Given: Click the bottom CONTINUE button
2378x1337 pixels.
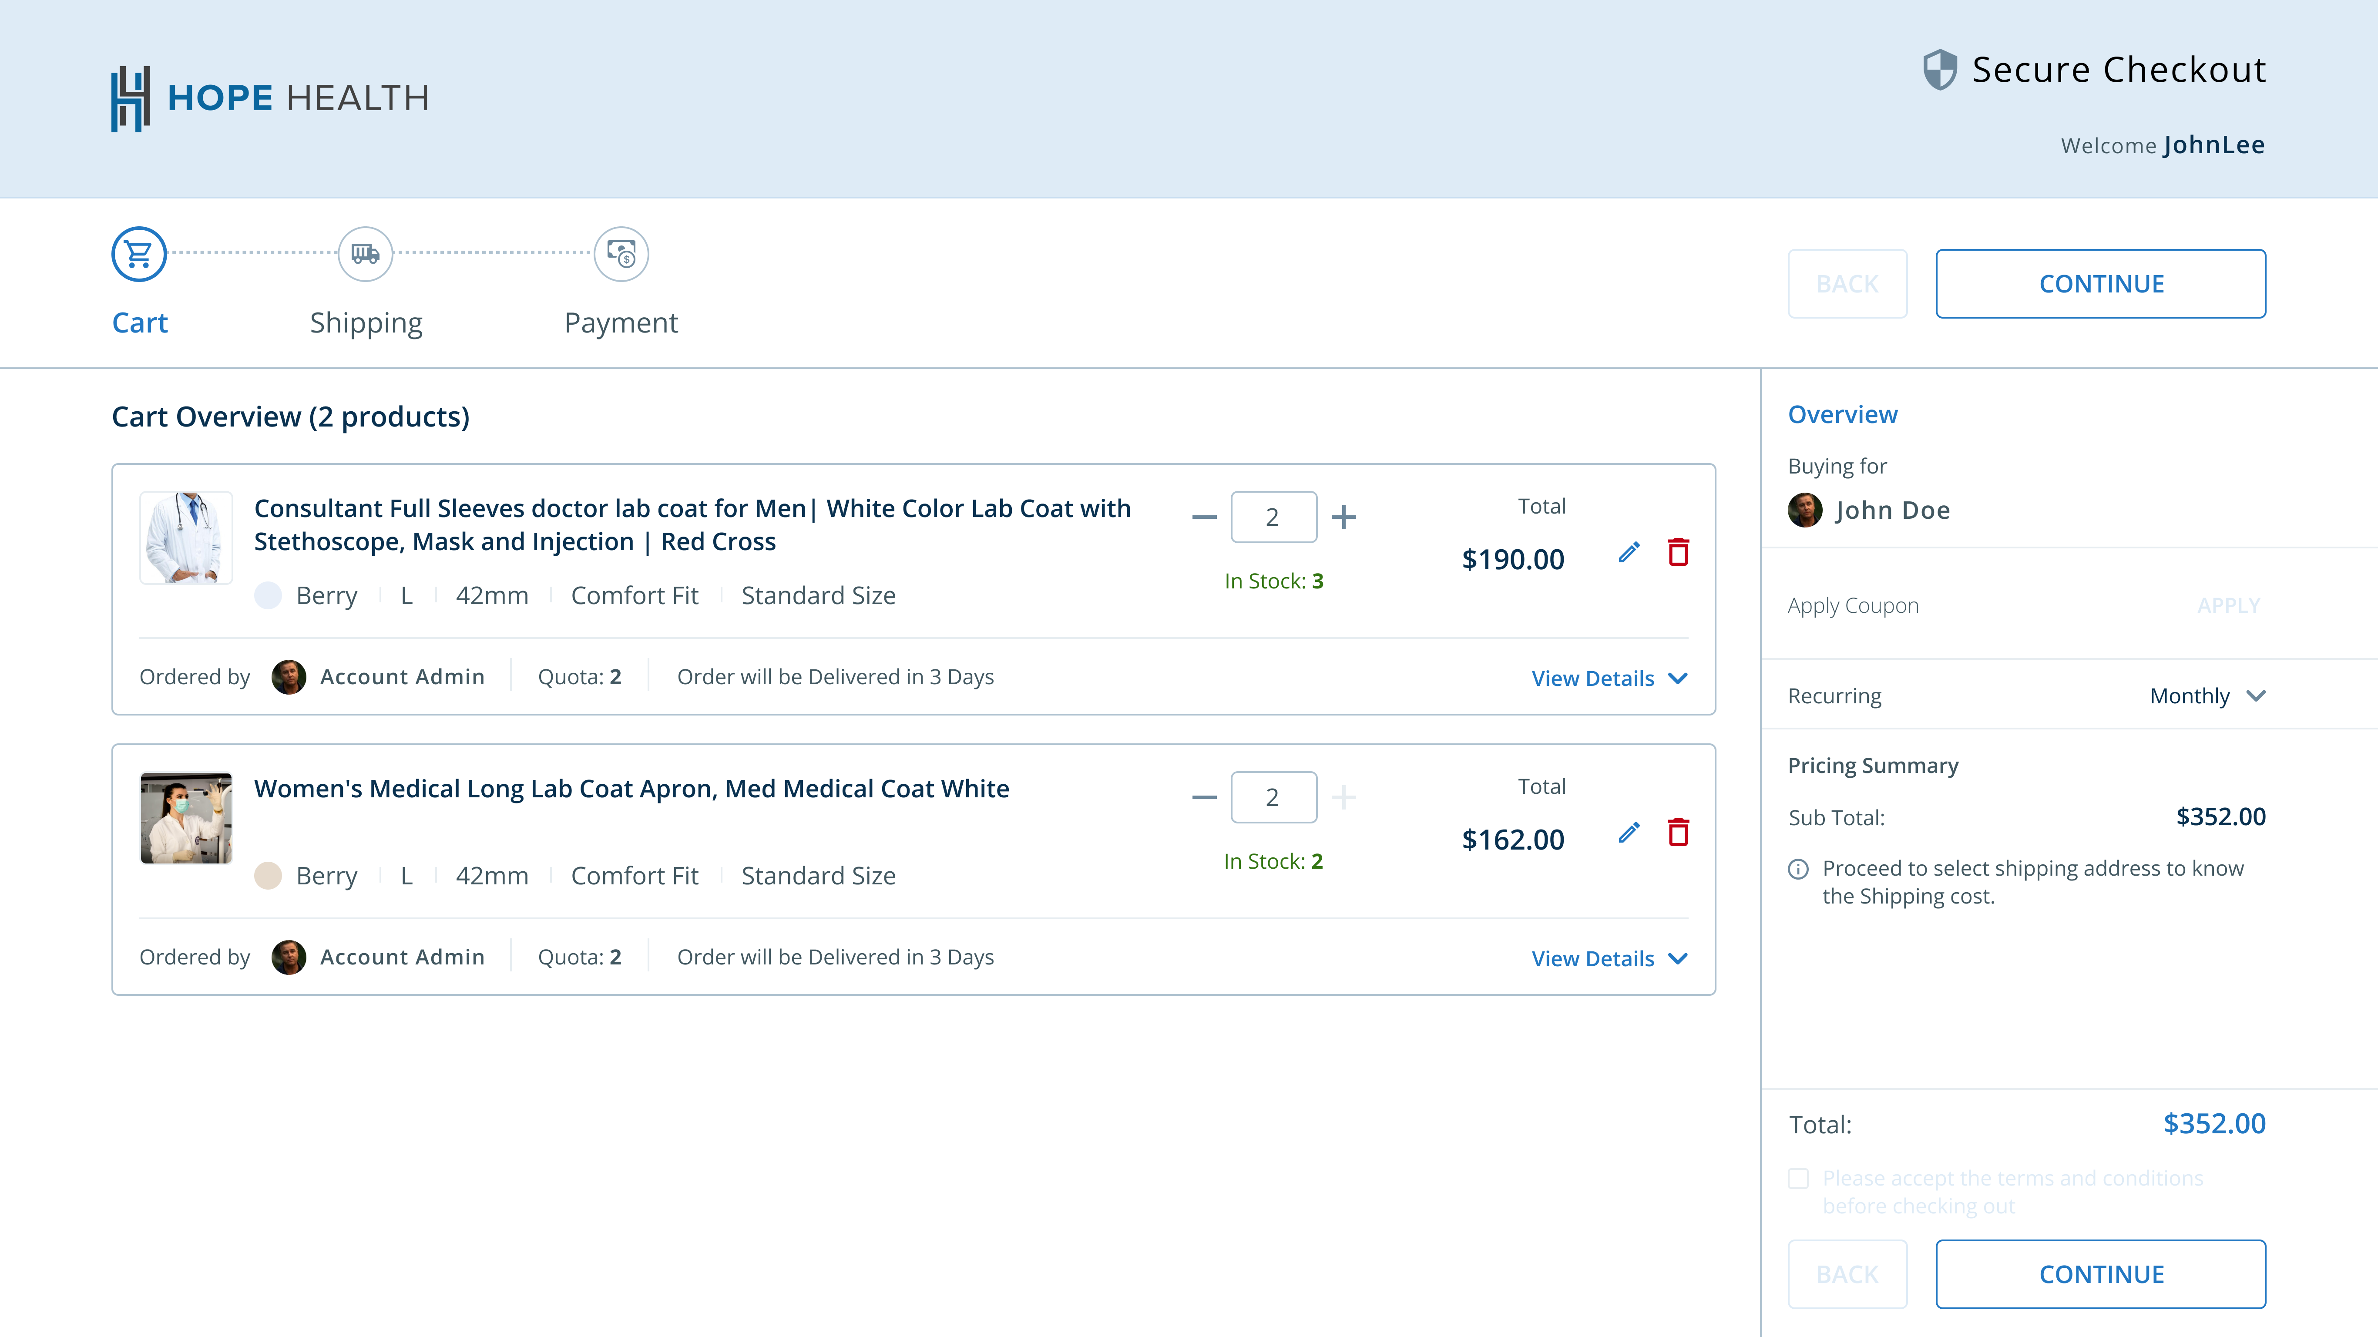Looking at the screenshot, I should pos(2101,1274).
